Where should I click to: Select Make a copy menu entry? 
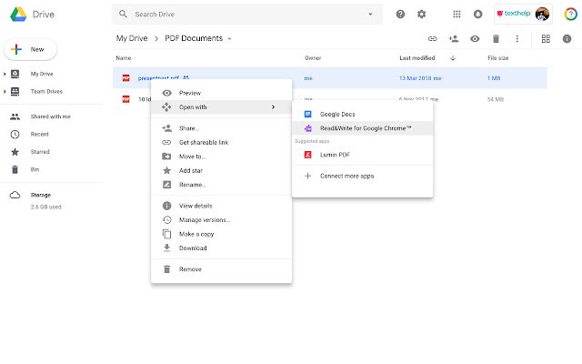(x=222, y=234)
